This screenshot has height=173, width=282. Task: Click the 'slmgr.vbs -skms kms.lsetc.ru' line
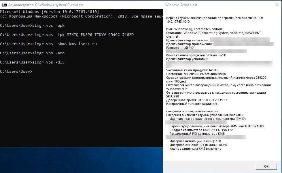coord(48,44)
